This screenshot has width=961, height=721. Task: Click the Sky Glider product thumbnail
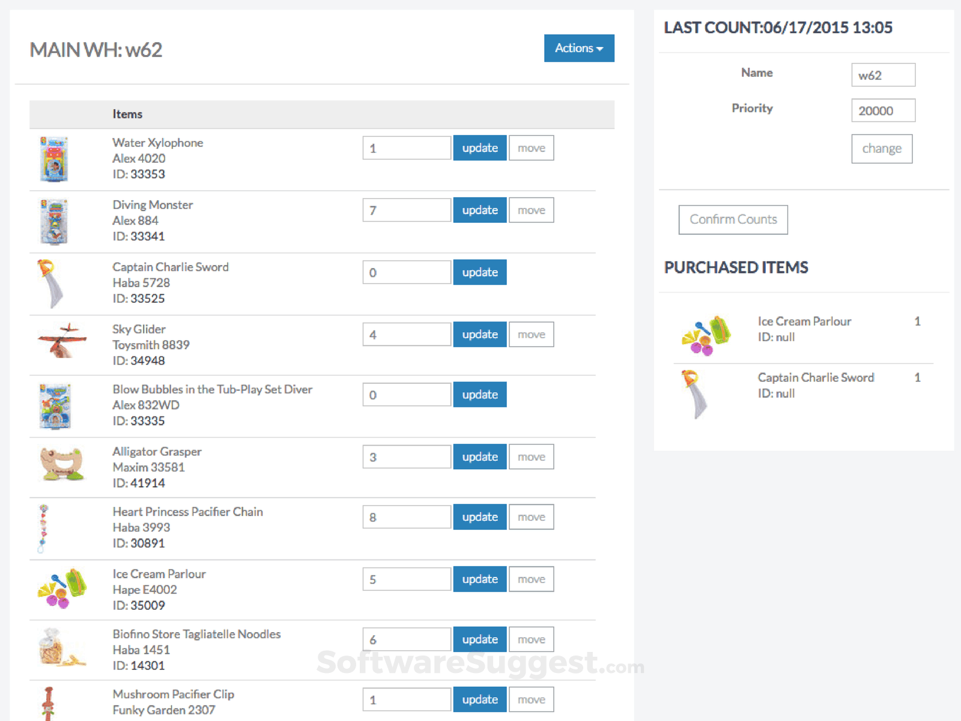click(x=61, y=341)
